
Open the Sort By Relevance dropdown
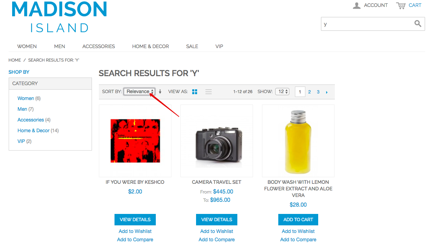139,91
